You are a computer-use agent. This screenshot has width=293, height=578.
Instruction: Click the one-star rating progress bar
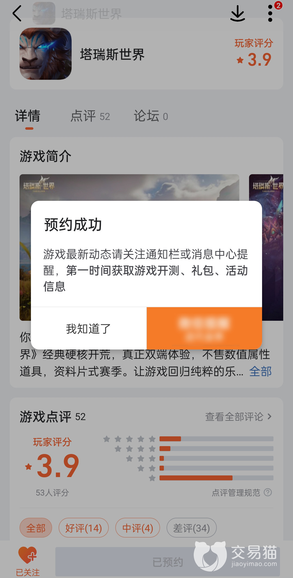point(216,478)
